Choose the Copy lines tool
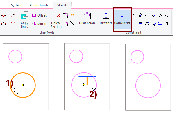 pos(24,20)
